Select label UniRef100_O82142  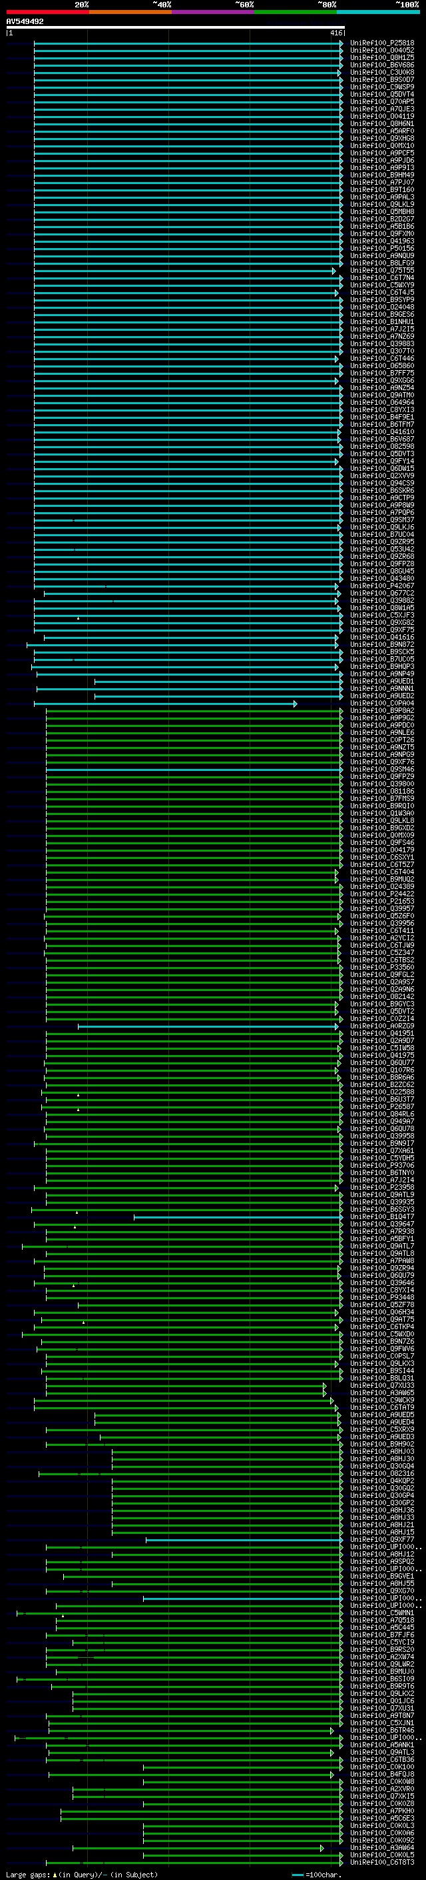[x=382, y=997]
